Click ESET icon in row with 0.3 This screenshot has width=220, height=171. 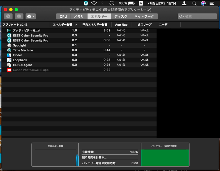click(9, 35)
